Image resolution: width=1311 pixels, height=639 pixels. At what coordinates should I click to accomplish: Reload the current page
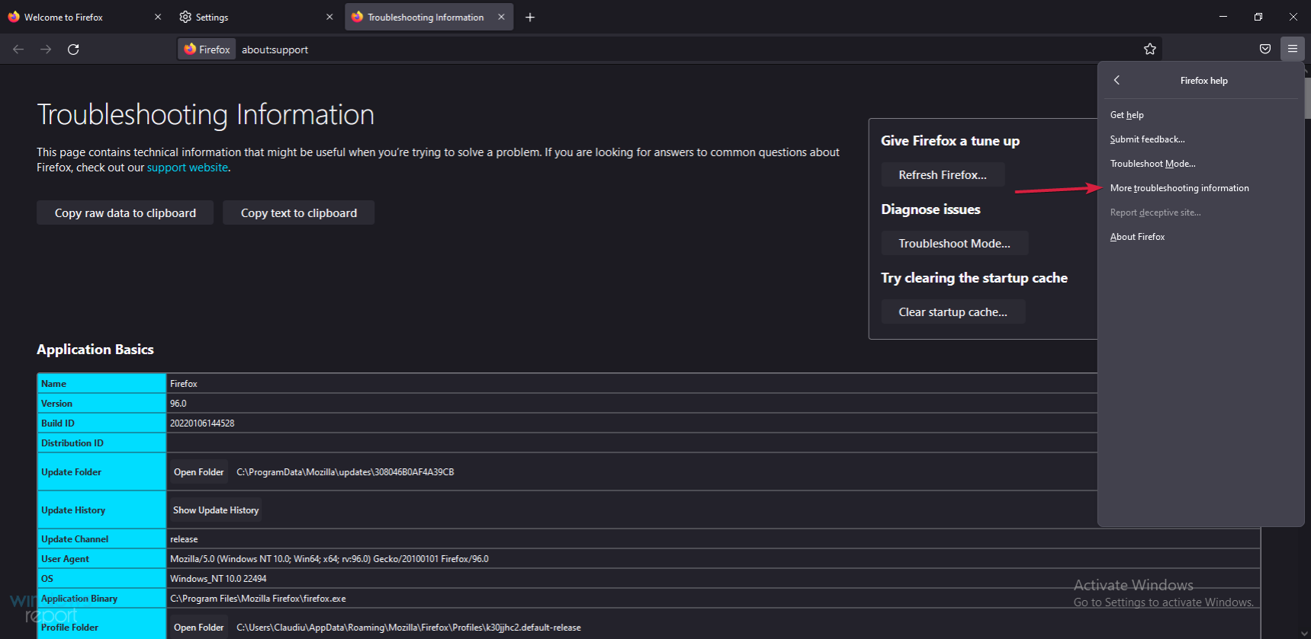(x=73, y=50)
